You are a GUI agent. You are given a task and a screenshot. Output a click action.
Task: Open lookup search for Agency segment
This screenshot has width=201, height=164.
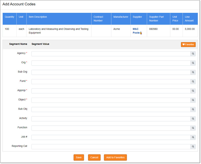point(193,54)
